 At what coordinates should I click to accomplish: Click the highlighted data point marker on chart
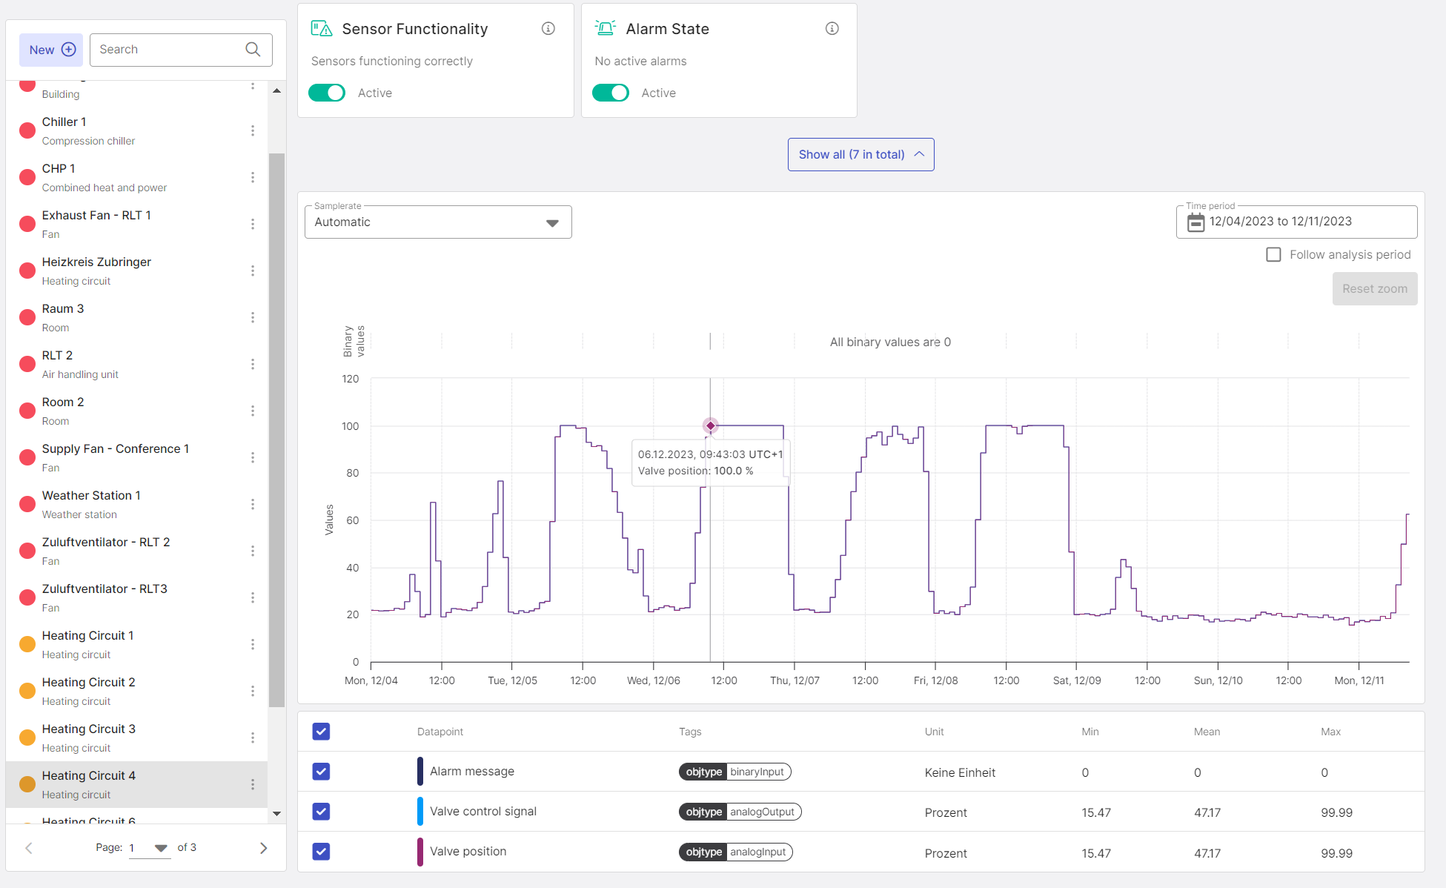point(710,425)
